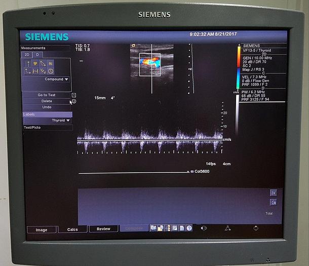Viewport: 309px width, 266px height.
Task: Click the 4cm depth readout
Action: click(226, 164)
